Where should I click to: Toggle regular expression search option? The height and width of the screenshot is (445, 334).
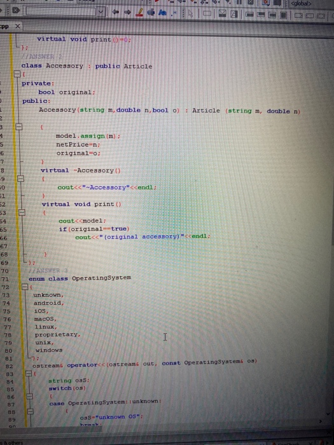pos(173,13)
